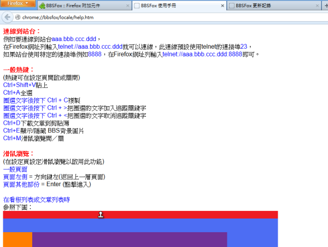Click the up-arrow icon in red bar
This screenshot has height=247, width=328.
click(x=101, y=215)
